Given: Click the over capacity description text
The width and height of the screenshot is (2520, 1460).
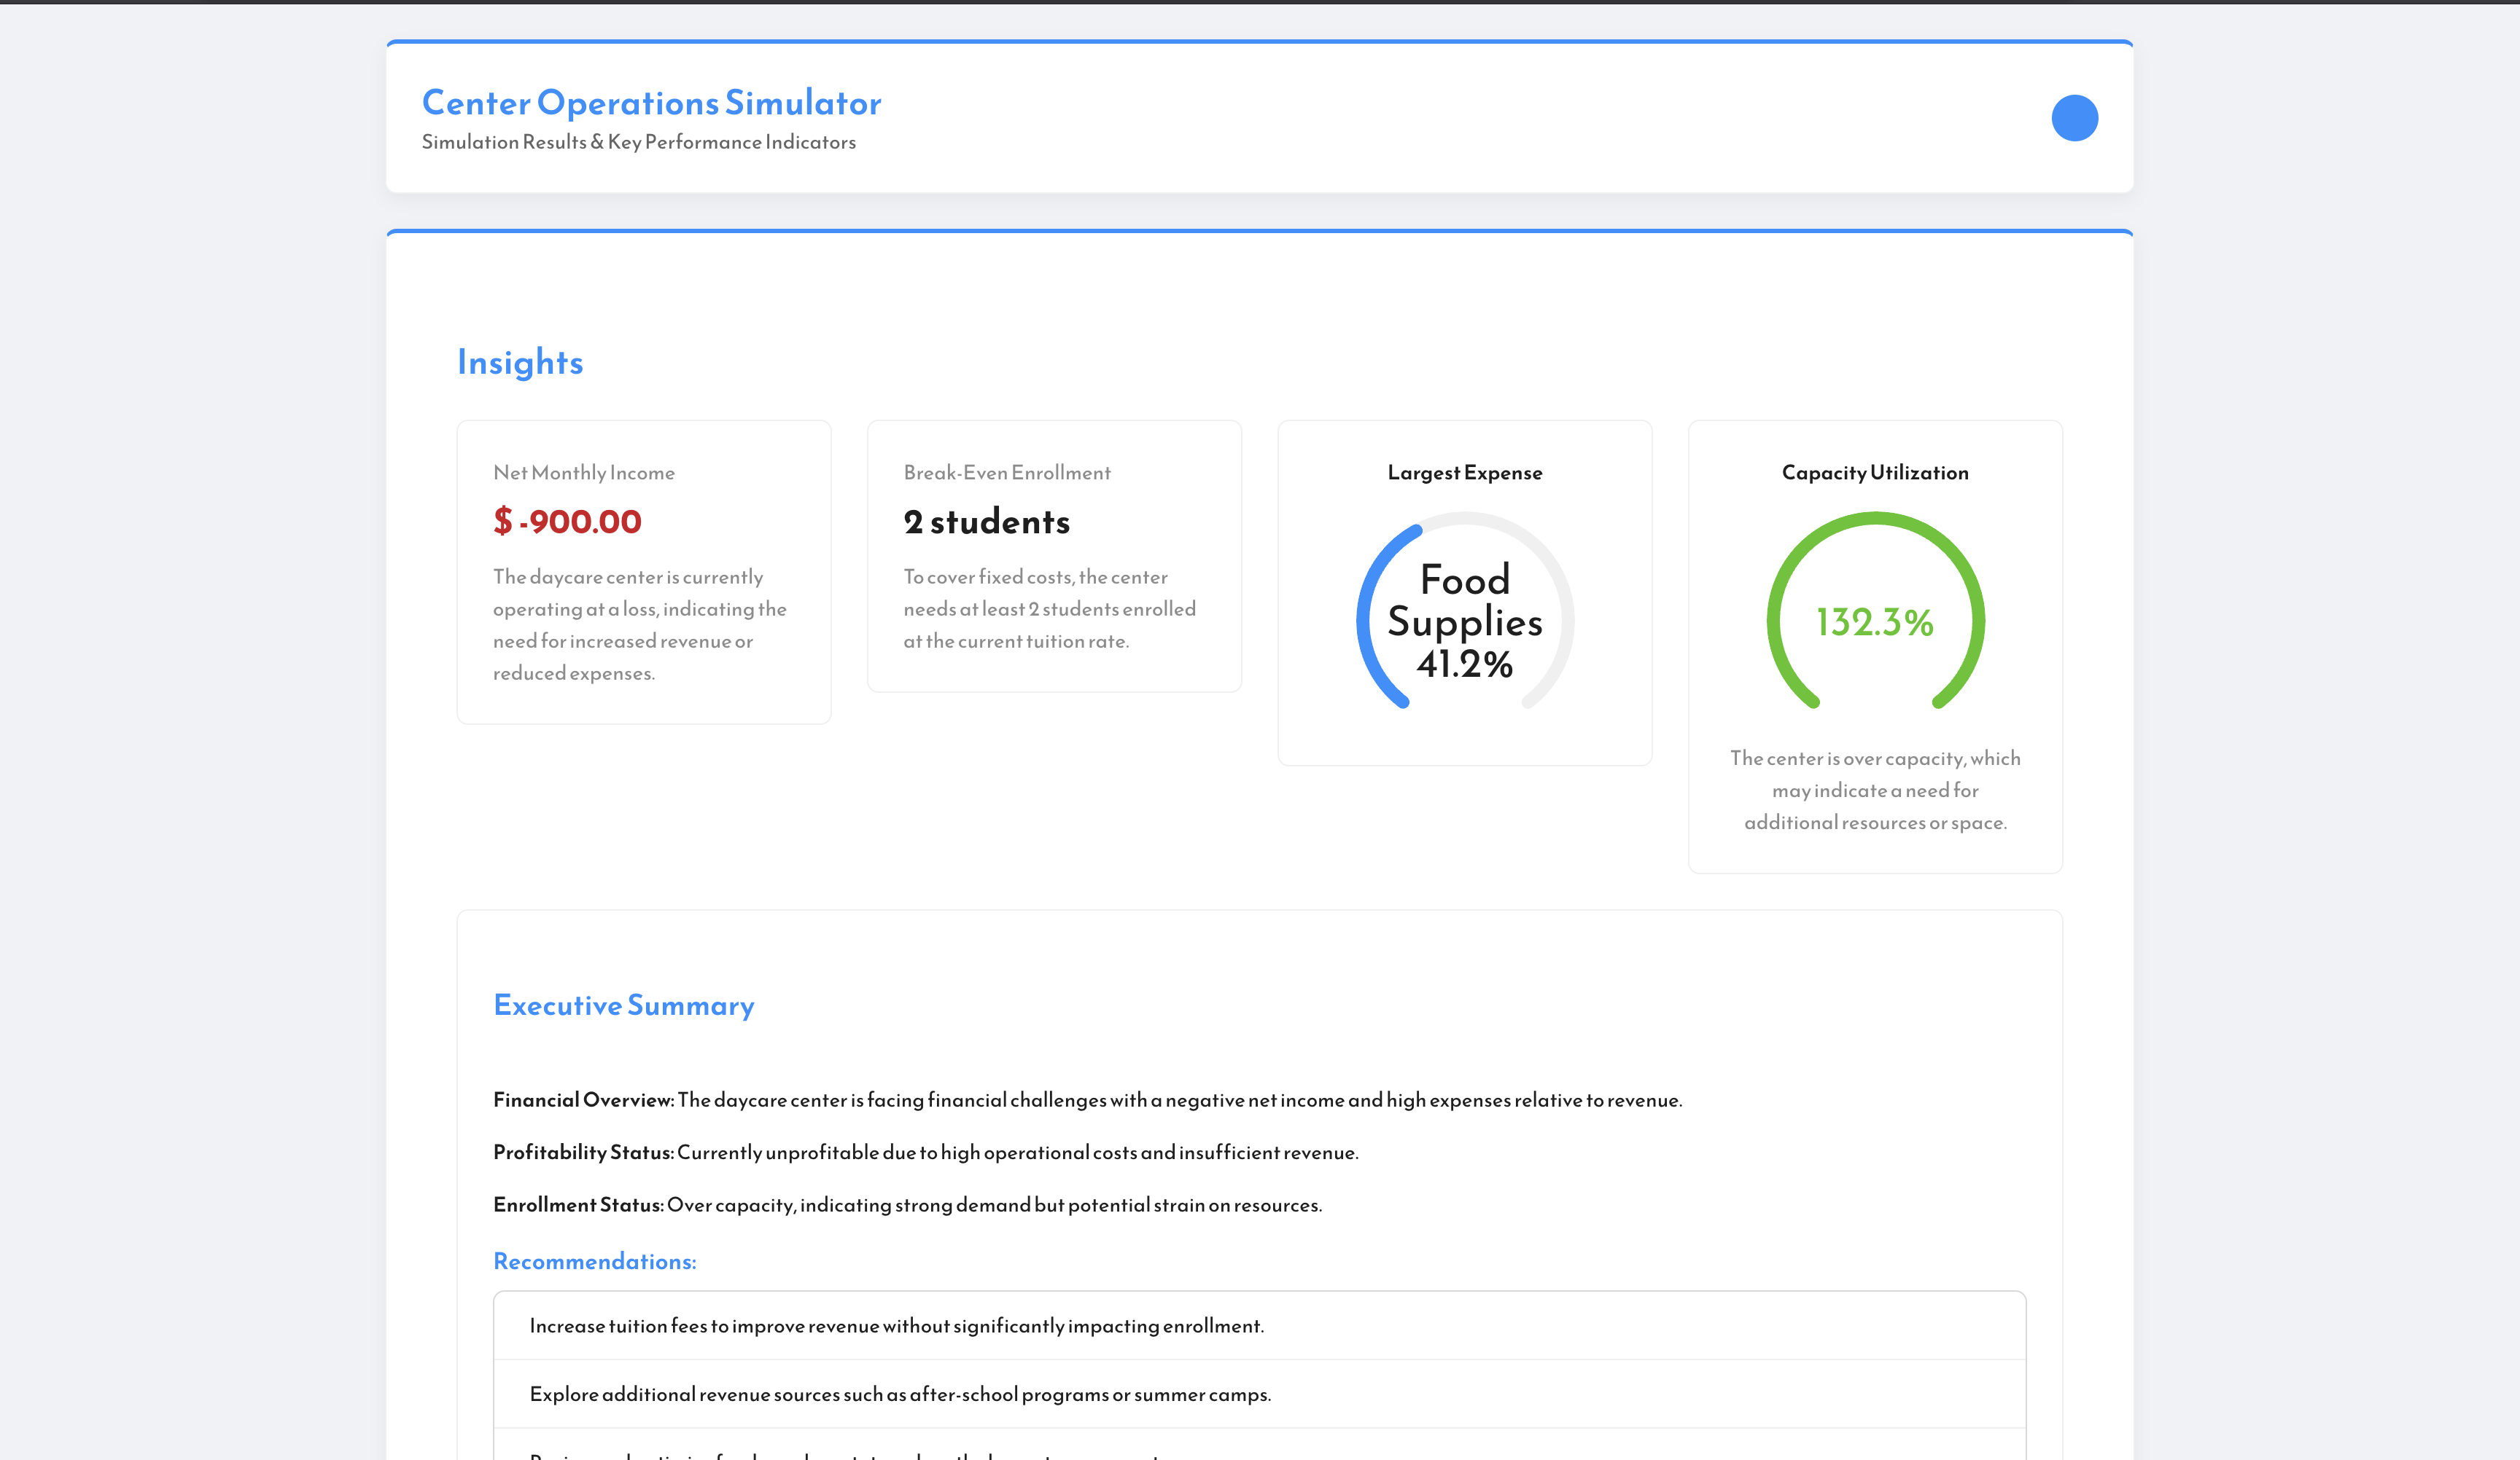Looking at the screenshot, I should pyautogui.click(x=1875, y=790).
